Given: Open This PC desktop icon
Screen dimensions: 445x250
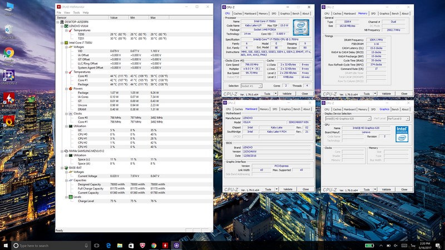Looking at the screenshot, I should point(9,8).
